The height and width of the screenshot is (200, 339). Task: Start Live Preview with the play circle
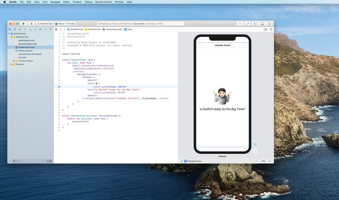(255, 144)
